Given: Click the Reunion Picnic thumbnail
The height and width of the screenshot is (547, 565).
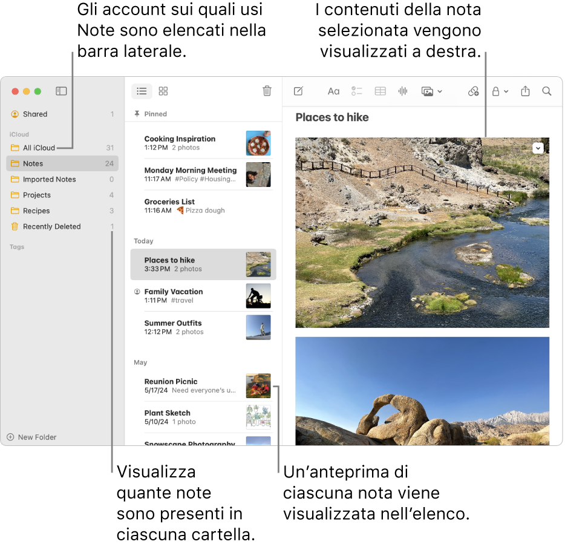Looking at the screenshot, I should pyautogui.click(x=258, y=385).
